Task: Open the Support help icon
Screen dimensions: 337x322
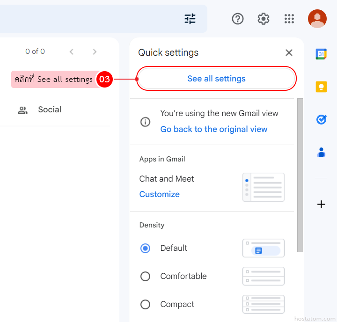Action: coord(238,19)
